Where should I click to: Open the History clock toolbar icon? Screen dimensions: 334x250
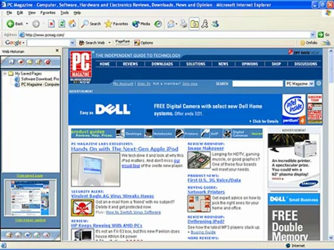coord(158,24)
